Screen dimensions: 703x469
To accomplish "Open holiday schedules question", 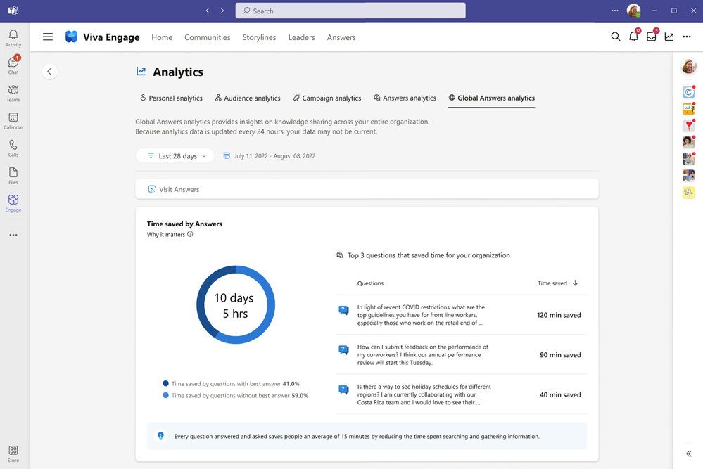I will pyautogui.click(x=424, y=394).
